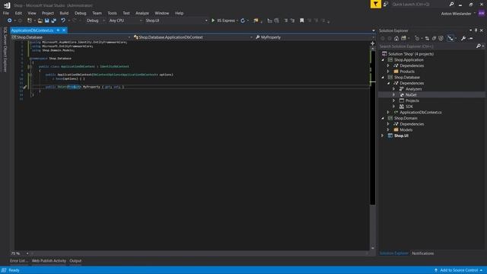
Task: Expand the SDK dependencies node
Action: (394, 107)
